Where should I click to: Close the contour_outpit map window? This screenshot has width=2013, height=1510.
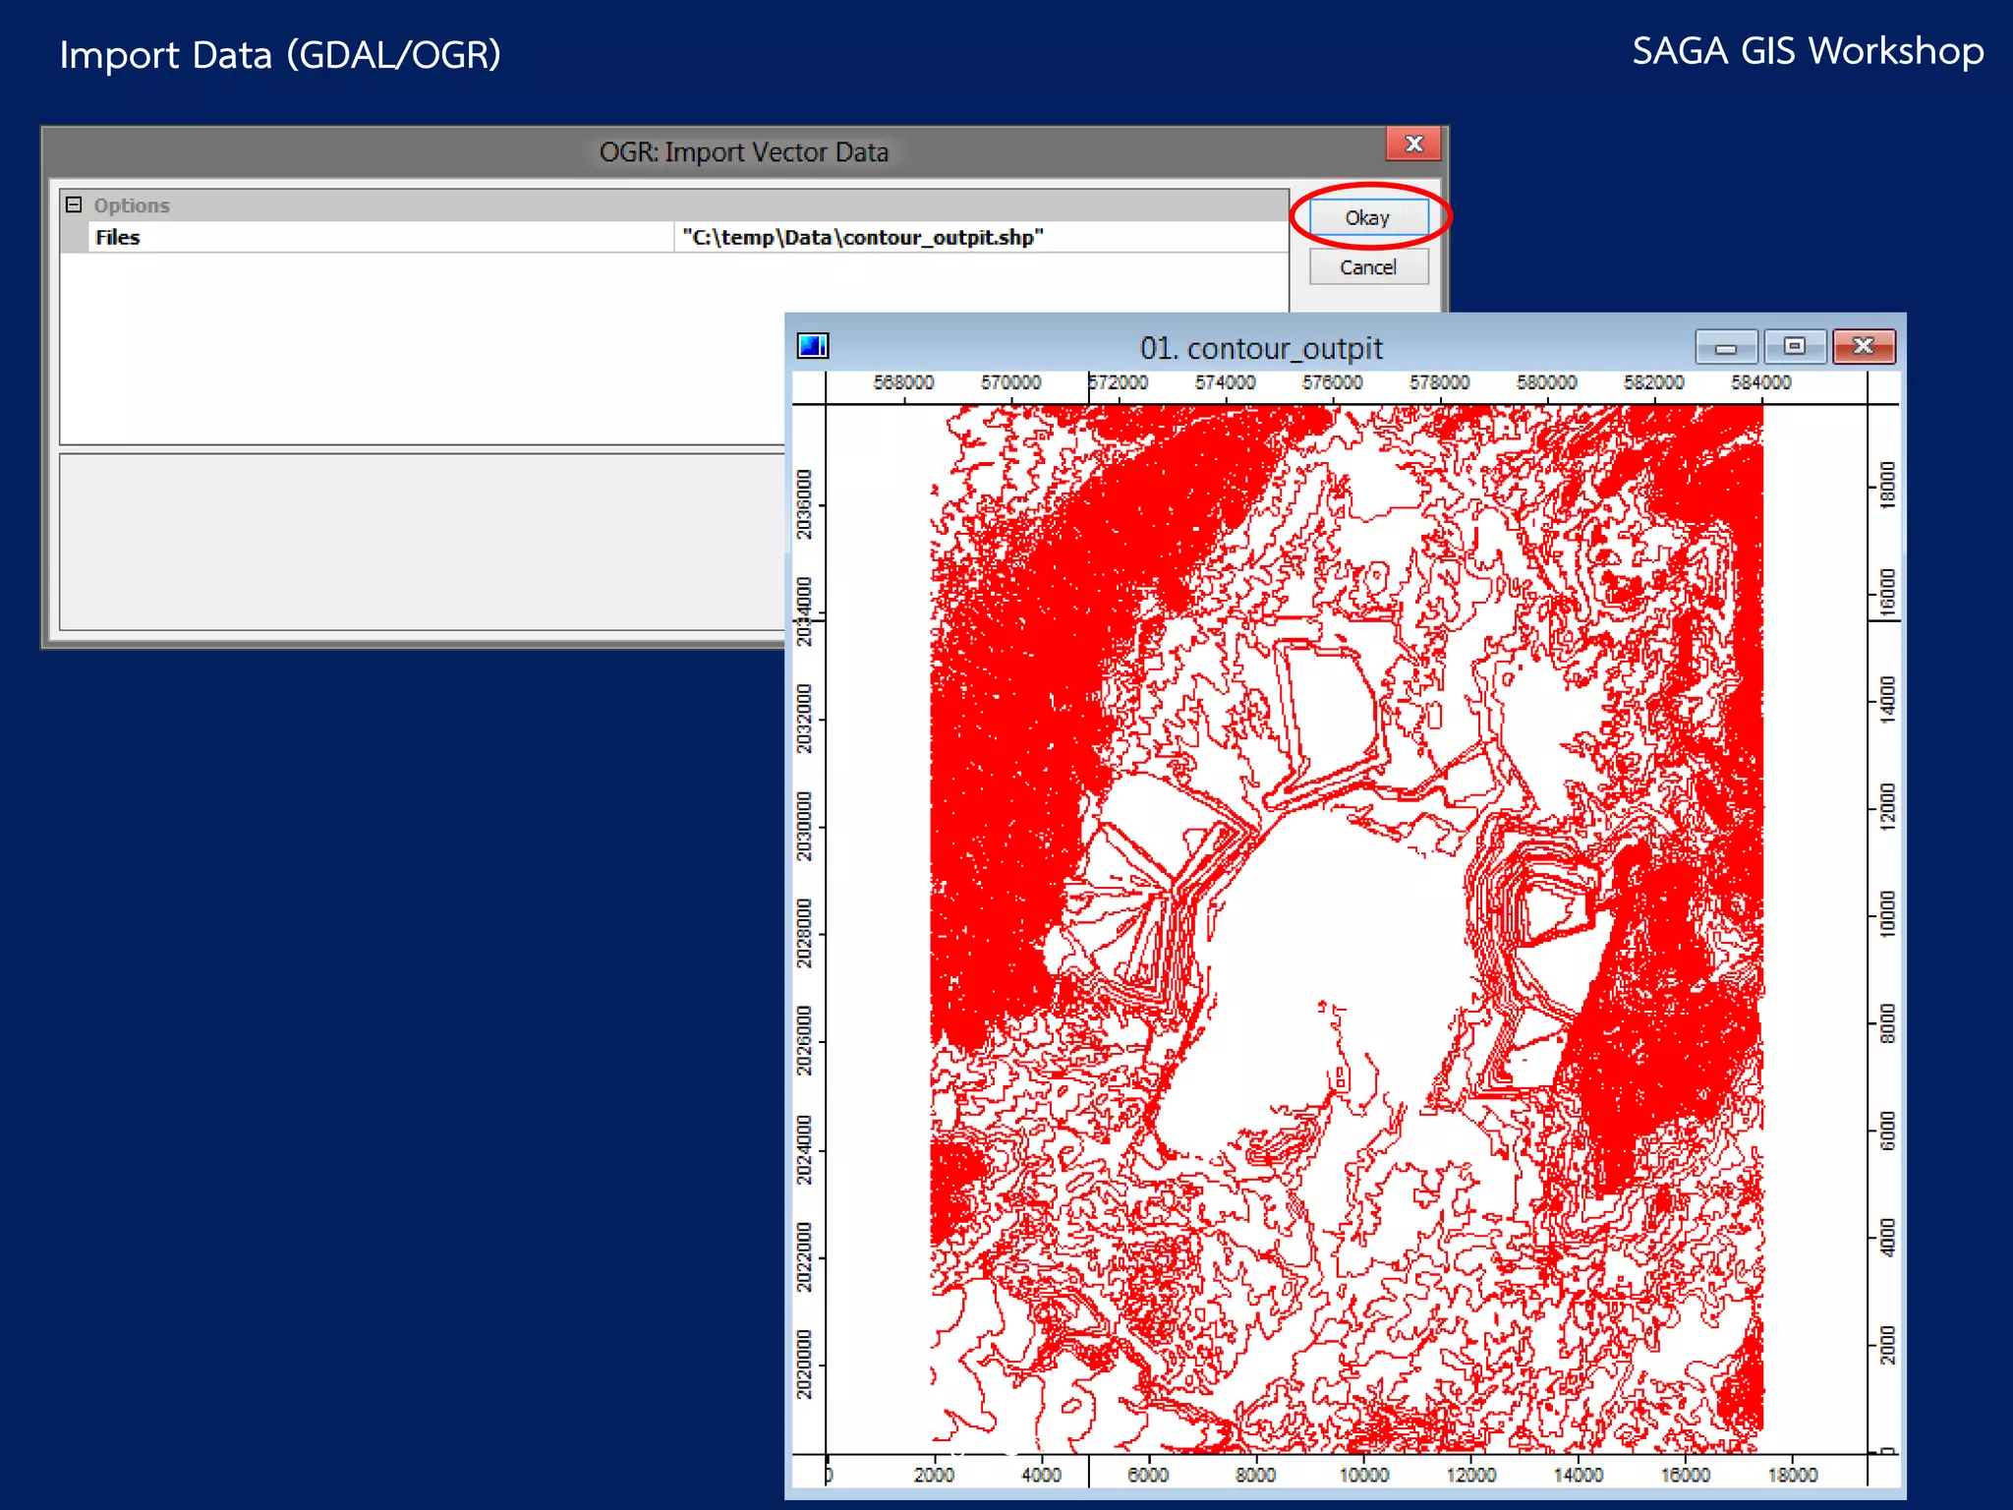point(1864,346)
